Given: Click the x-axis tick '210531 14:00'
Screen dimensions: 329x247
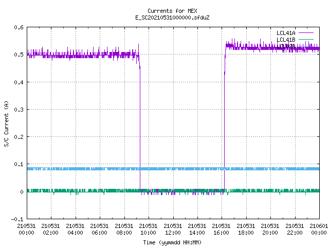Looking at the screenshot, I should 197,230.
